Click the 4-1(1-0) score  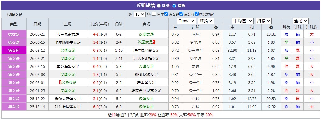click(100, 34)
